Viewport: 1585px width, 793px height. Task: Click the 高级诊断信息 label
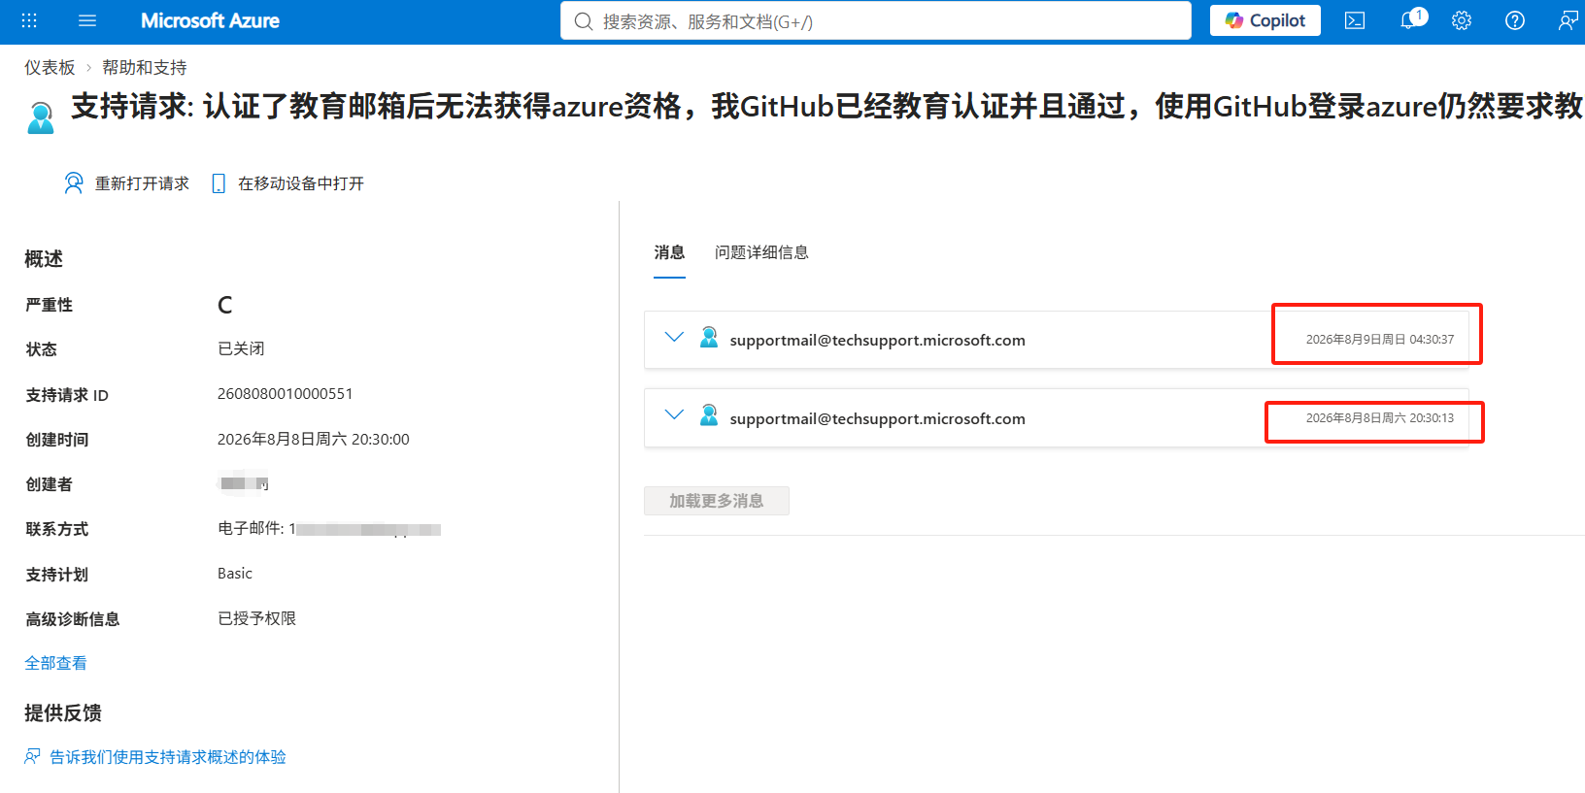73,619
